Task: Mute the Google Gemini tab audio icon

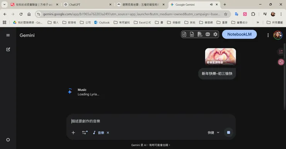Action: coord(211,5)
